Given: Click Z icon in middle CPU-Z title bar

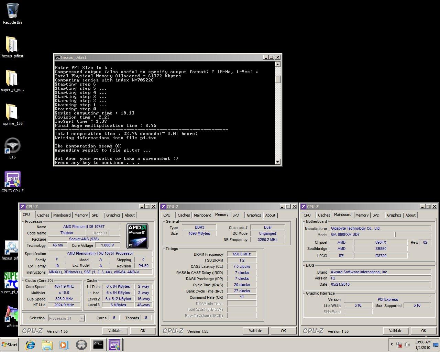Looking at the screenshot, I should click(163, 207).
